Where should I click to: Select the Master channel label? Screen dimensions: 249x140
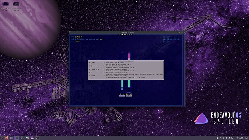122,96
